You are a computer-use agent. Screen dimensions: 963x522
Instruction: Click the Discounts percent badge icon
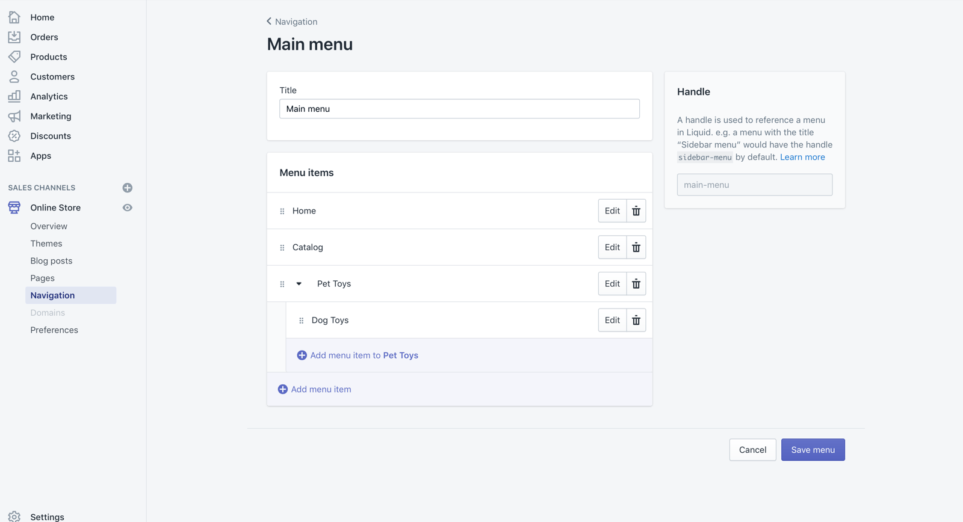pyautogui.click(x=14, y=136)
